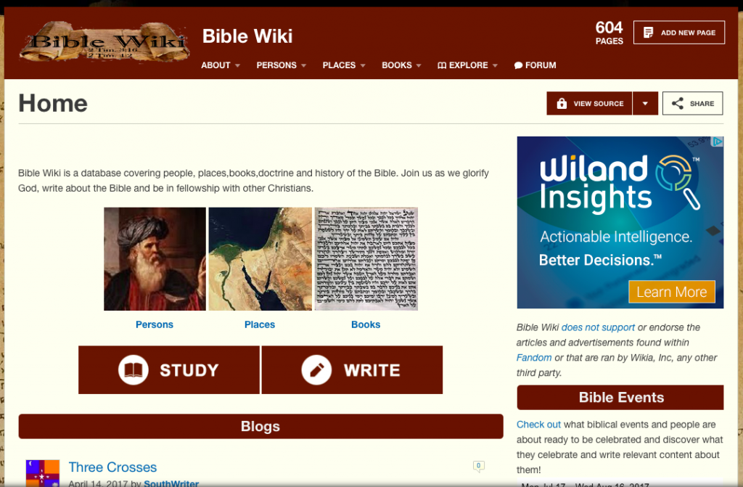Click the AdChoices icon on the Wiland ad
The image size is (743, 487).
(x=718, y=142)
